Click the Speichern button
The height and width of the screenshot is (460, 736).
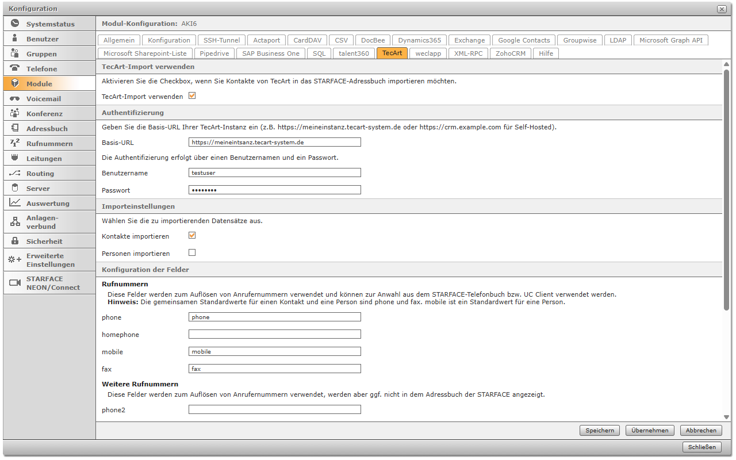(x=600, y=430)
